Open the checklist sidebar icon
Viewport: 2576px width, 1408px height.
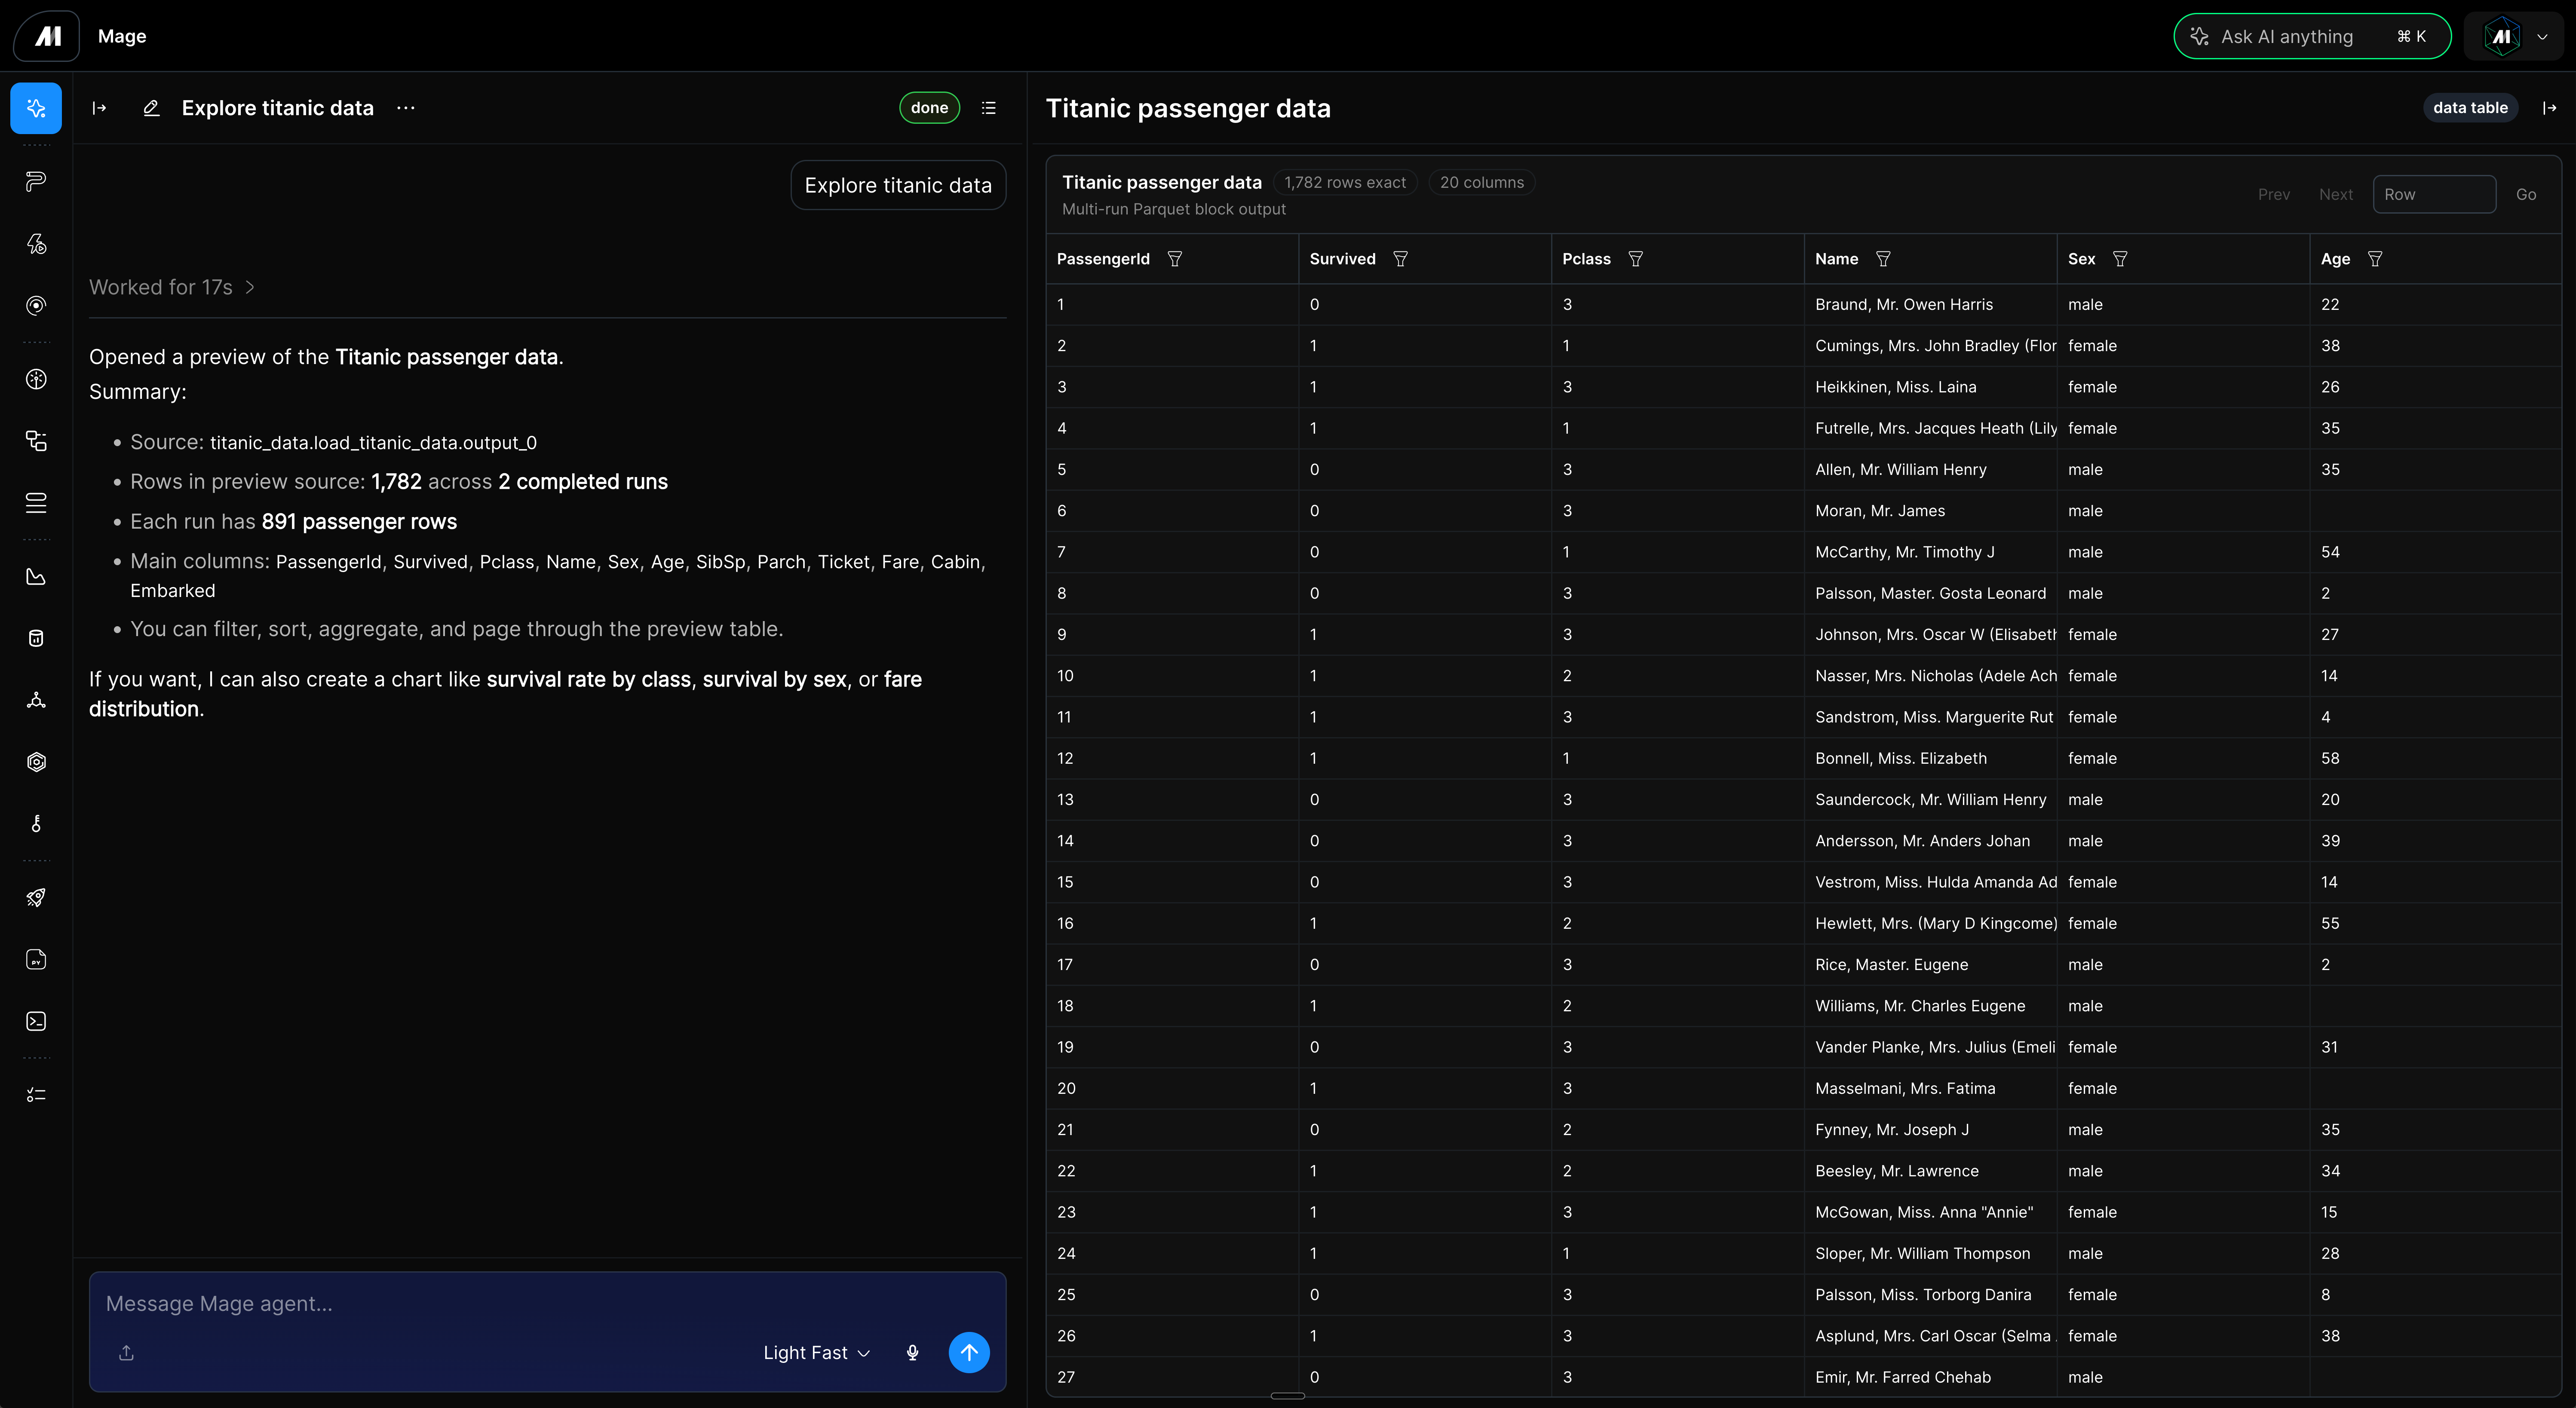coord(36,1095)
